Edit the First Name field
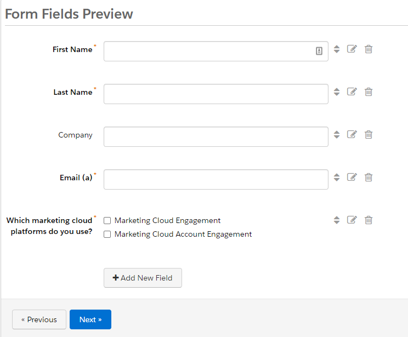Screen dimensions: 408x337 [x=352, y=49]
